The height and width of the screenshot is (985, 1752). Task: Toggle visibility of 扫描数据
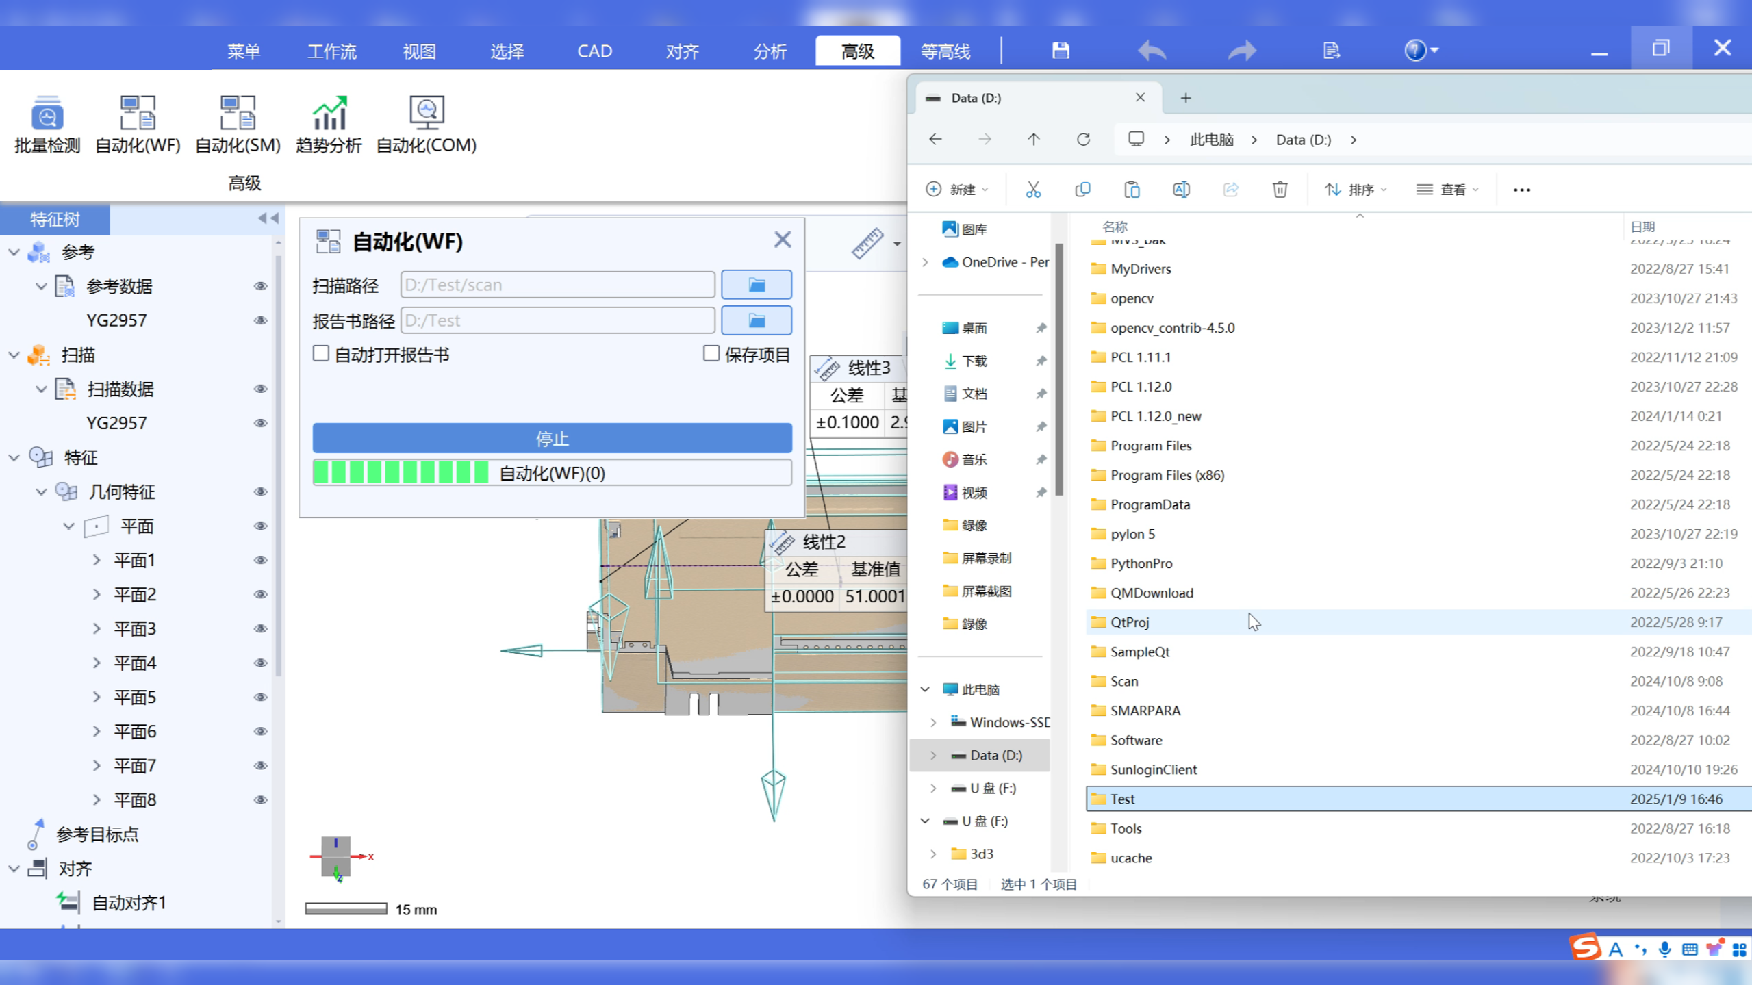click(x=260, y=389)
